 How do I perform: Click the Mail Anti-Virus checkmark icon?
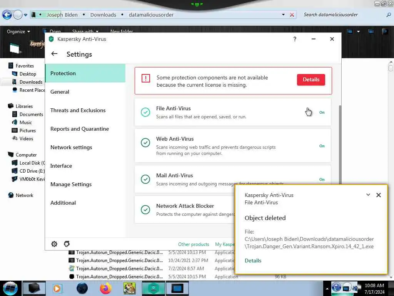pyautogui.click(x=145, y=179)
